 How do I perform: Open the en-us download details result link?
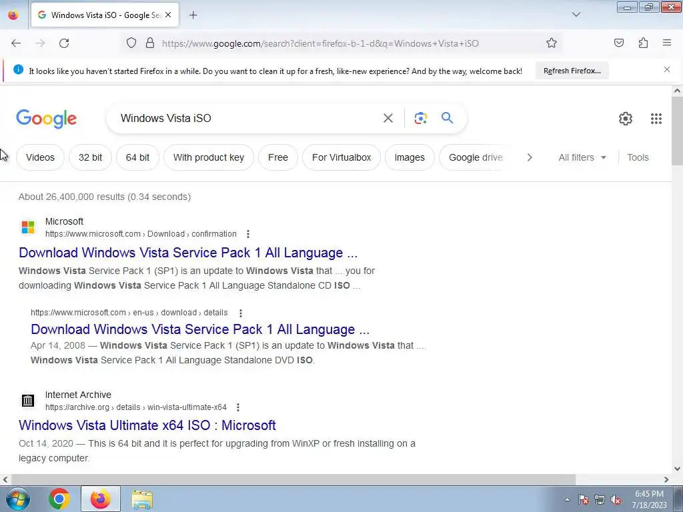coord(200,329)
